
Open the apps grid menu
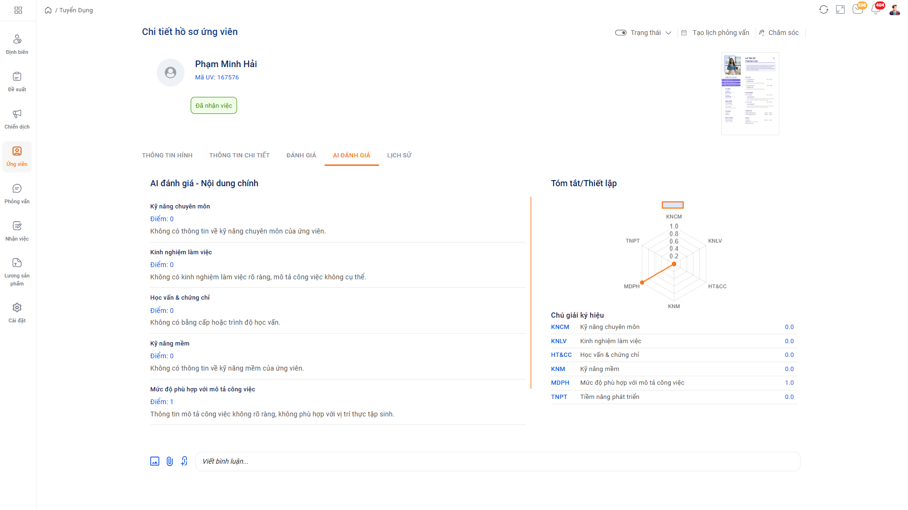(x=18, y=10)
